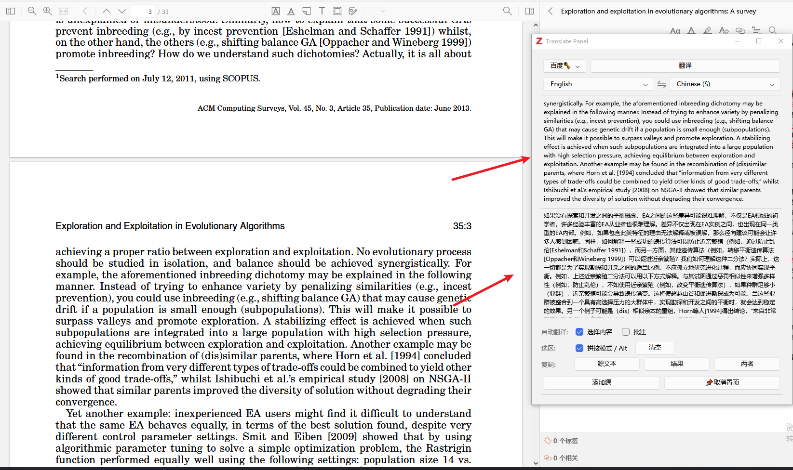Click the PDF scrollbar up arrow

pos(536,25)
